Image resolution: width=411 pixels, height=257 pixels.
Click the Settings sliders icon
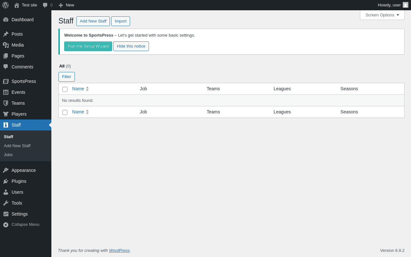coord(6,214)
